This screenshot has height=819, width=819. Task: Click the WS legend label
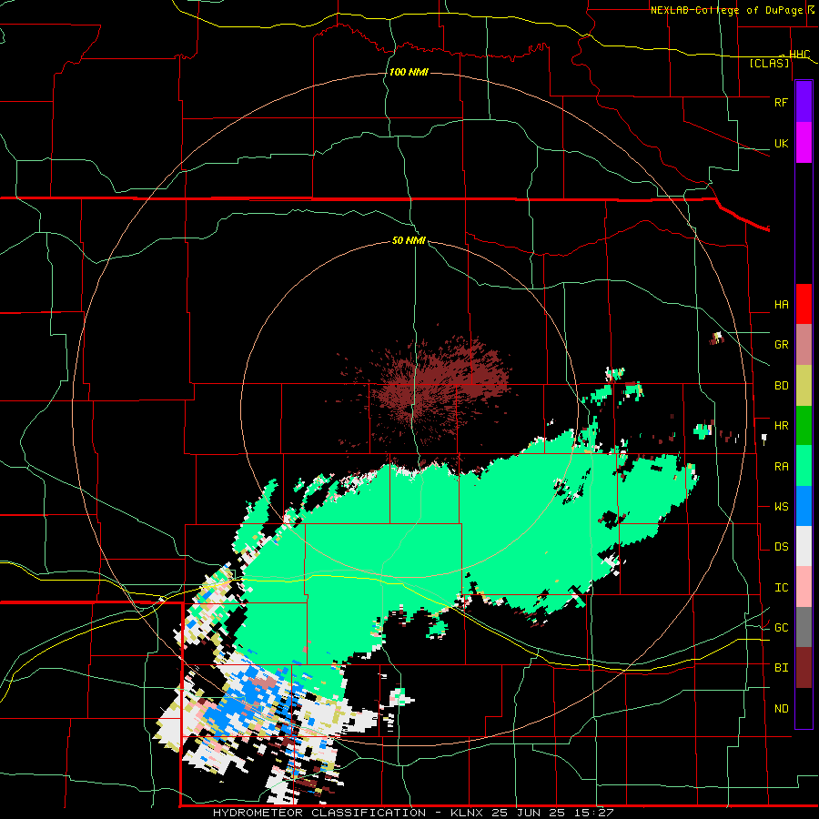[x=781, y=506]
